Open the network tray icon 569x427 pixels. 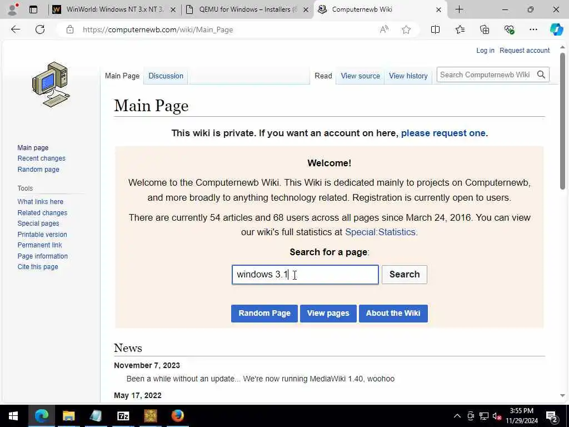pyautogui.click(x=484, y=416)
